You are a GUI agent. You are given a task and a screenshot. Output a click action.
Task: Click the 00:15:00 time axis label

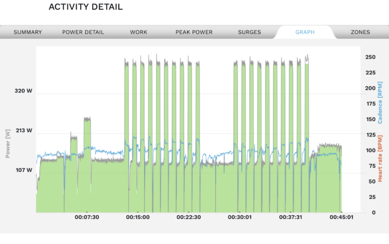click(x=138, y=217)
